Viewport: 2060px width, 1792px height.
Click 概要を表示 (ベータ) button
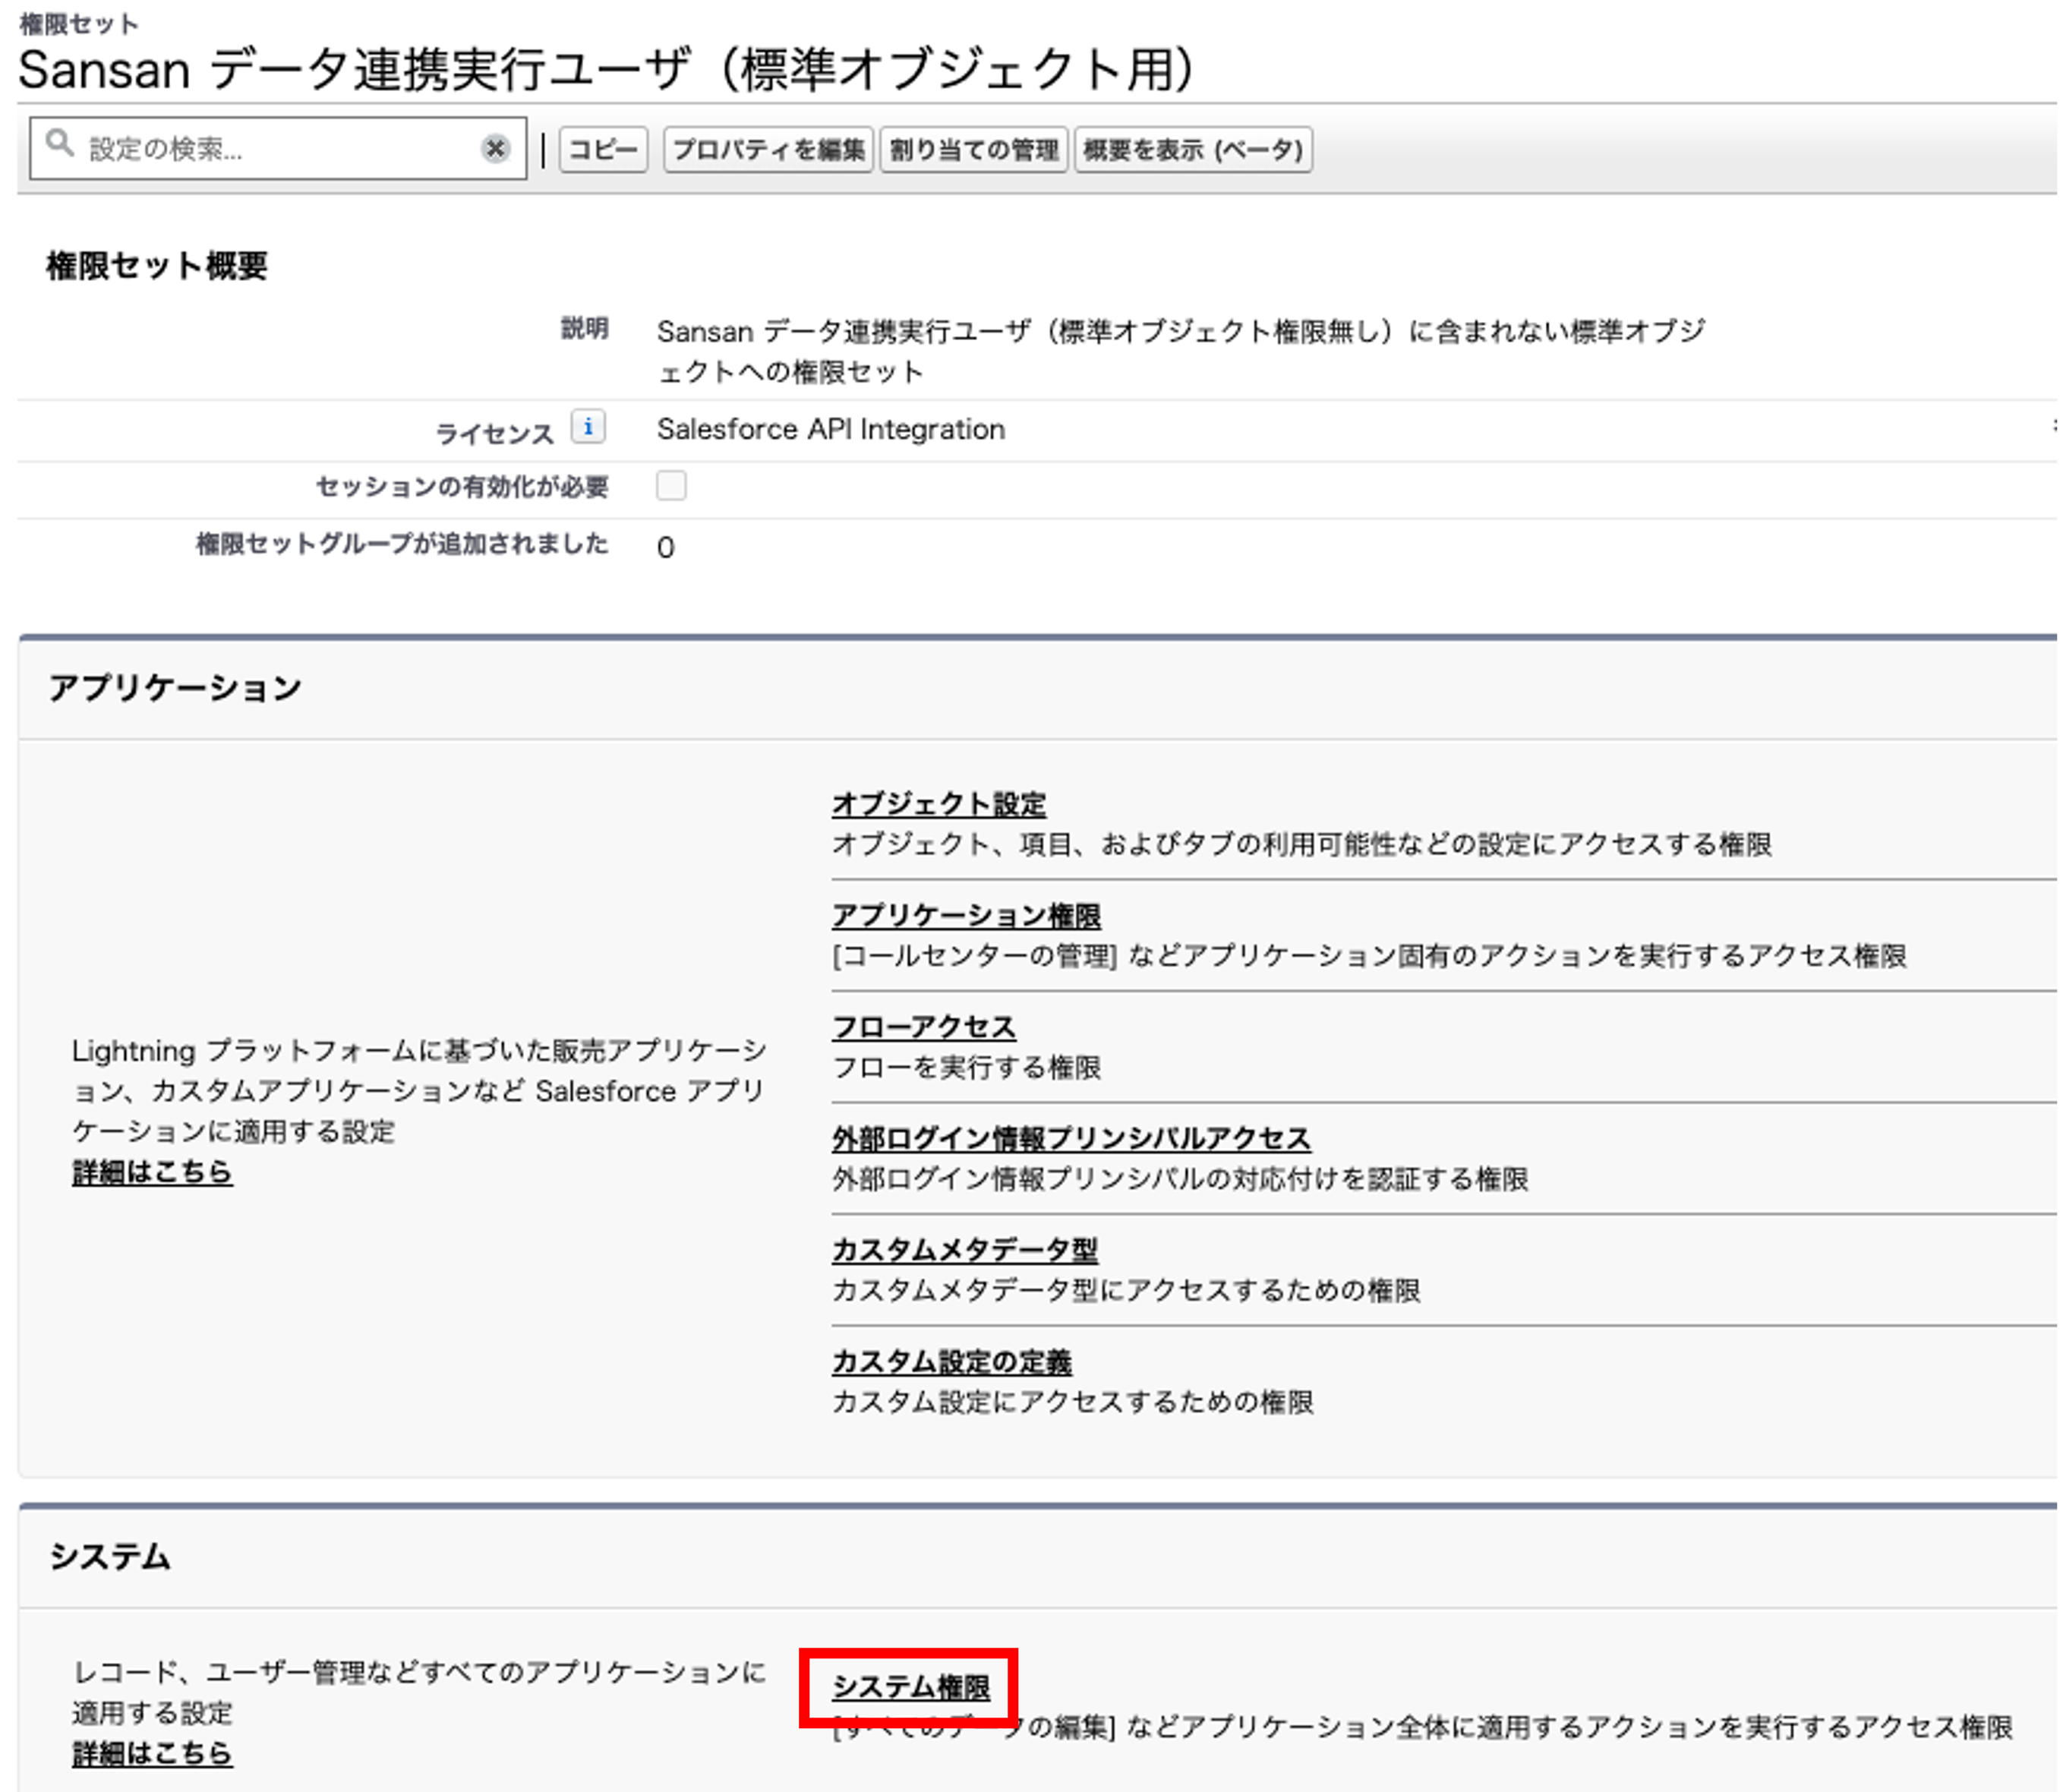click(x=1193, y=150)
